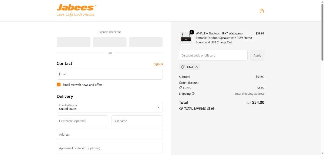
Task: Focus the Address input field
Action: pos(110,135)
